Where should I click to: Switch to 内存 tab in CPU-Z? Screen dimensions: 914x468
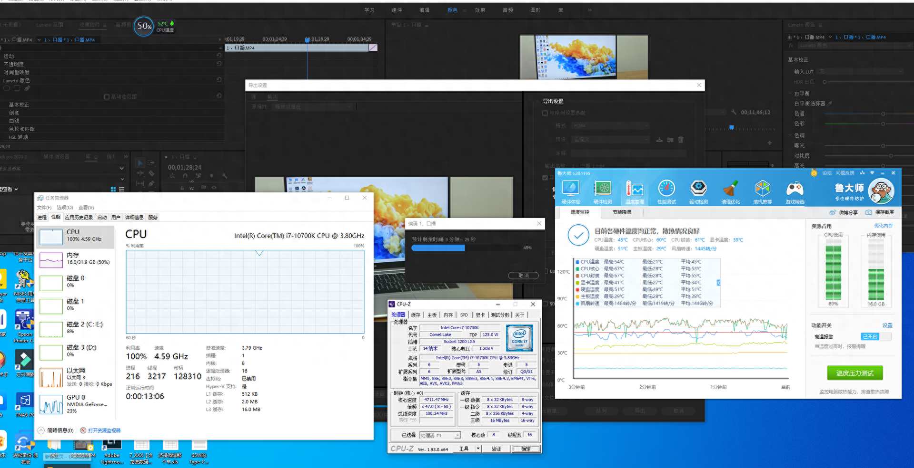(448, 315)
